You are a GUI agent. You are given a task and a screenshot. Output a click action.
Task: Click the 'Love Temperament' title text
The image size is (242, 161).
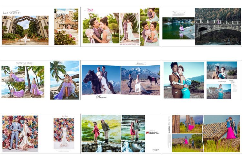point(12,13)
